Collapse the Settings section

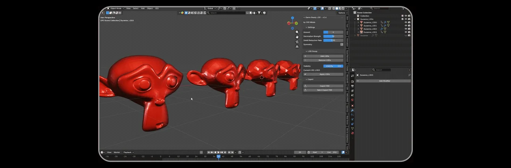pos(306,27)
